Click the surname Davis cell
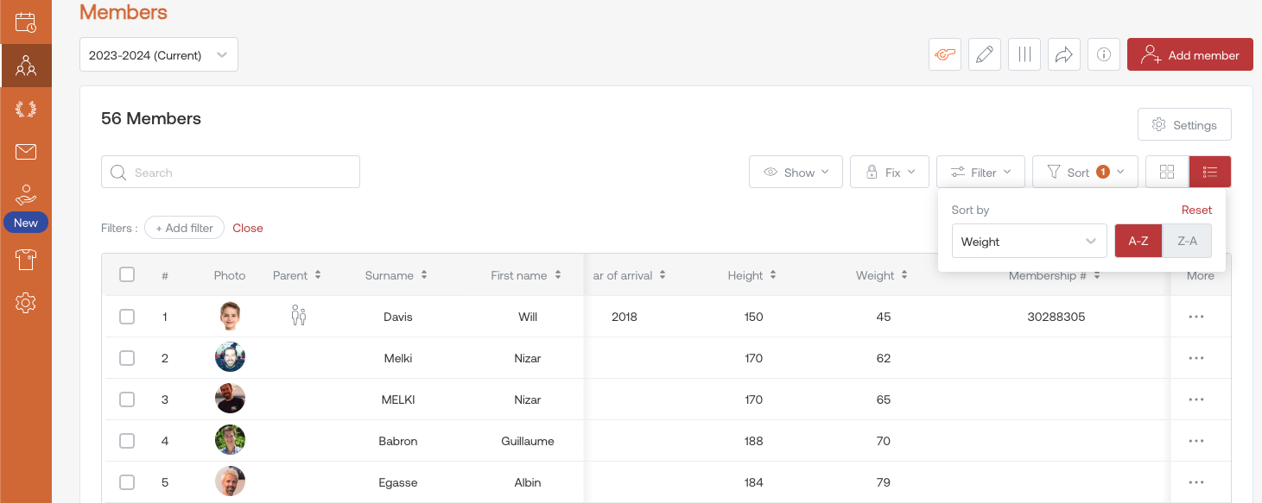 click(398, 317)
